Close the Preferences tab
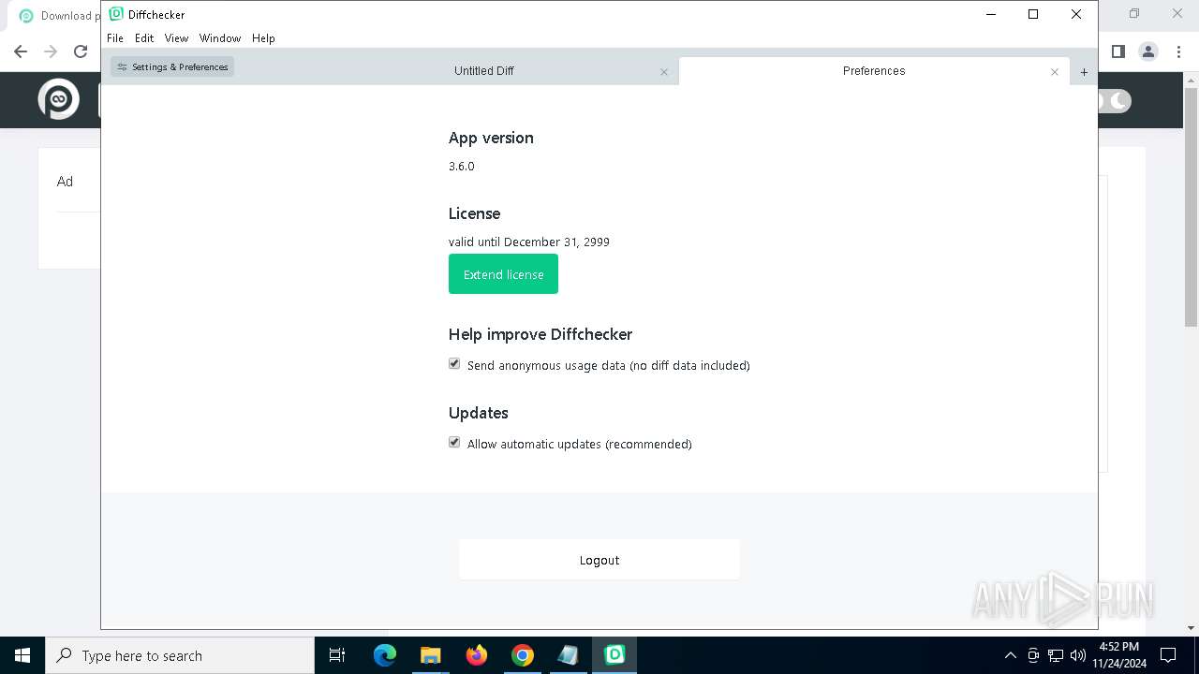 coord(1055,72)
